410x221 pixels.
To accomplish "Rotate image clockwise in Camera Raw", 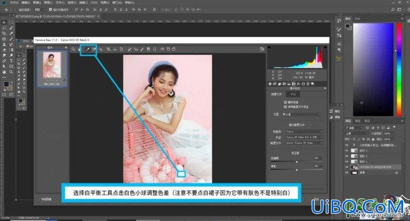I will pyautogui.click(x=174, y=49).
